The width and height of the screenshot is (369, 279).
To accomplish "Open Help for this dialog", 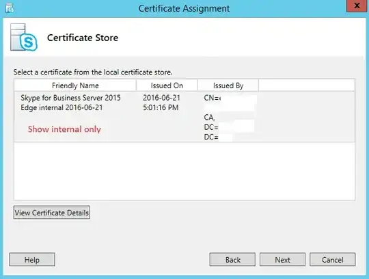I will pos(32,259).
